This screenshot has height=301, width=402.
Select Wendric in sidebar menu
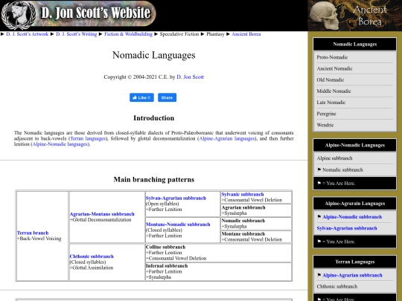coord(355,125)
